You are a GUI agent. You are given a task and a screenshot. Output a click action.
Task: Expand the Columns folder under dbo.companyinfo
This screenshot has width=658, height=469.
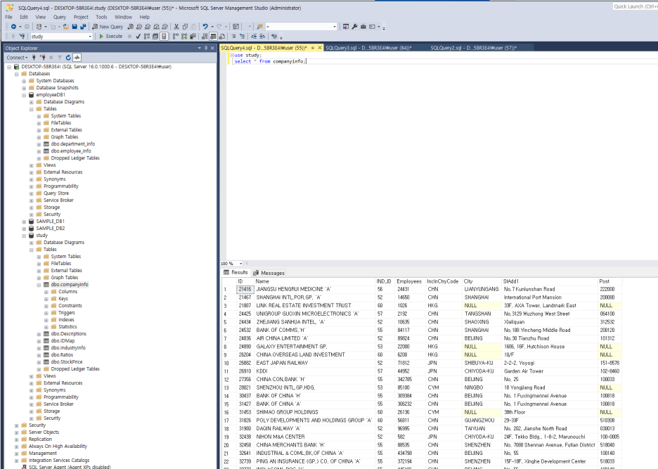[46, 292]
